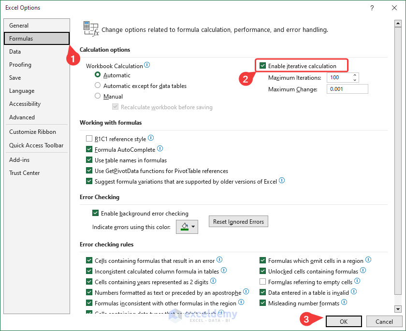Decrease Maximum Iterations with down arrow
This screenshot has height=331, width=406.
pos(355,80)
